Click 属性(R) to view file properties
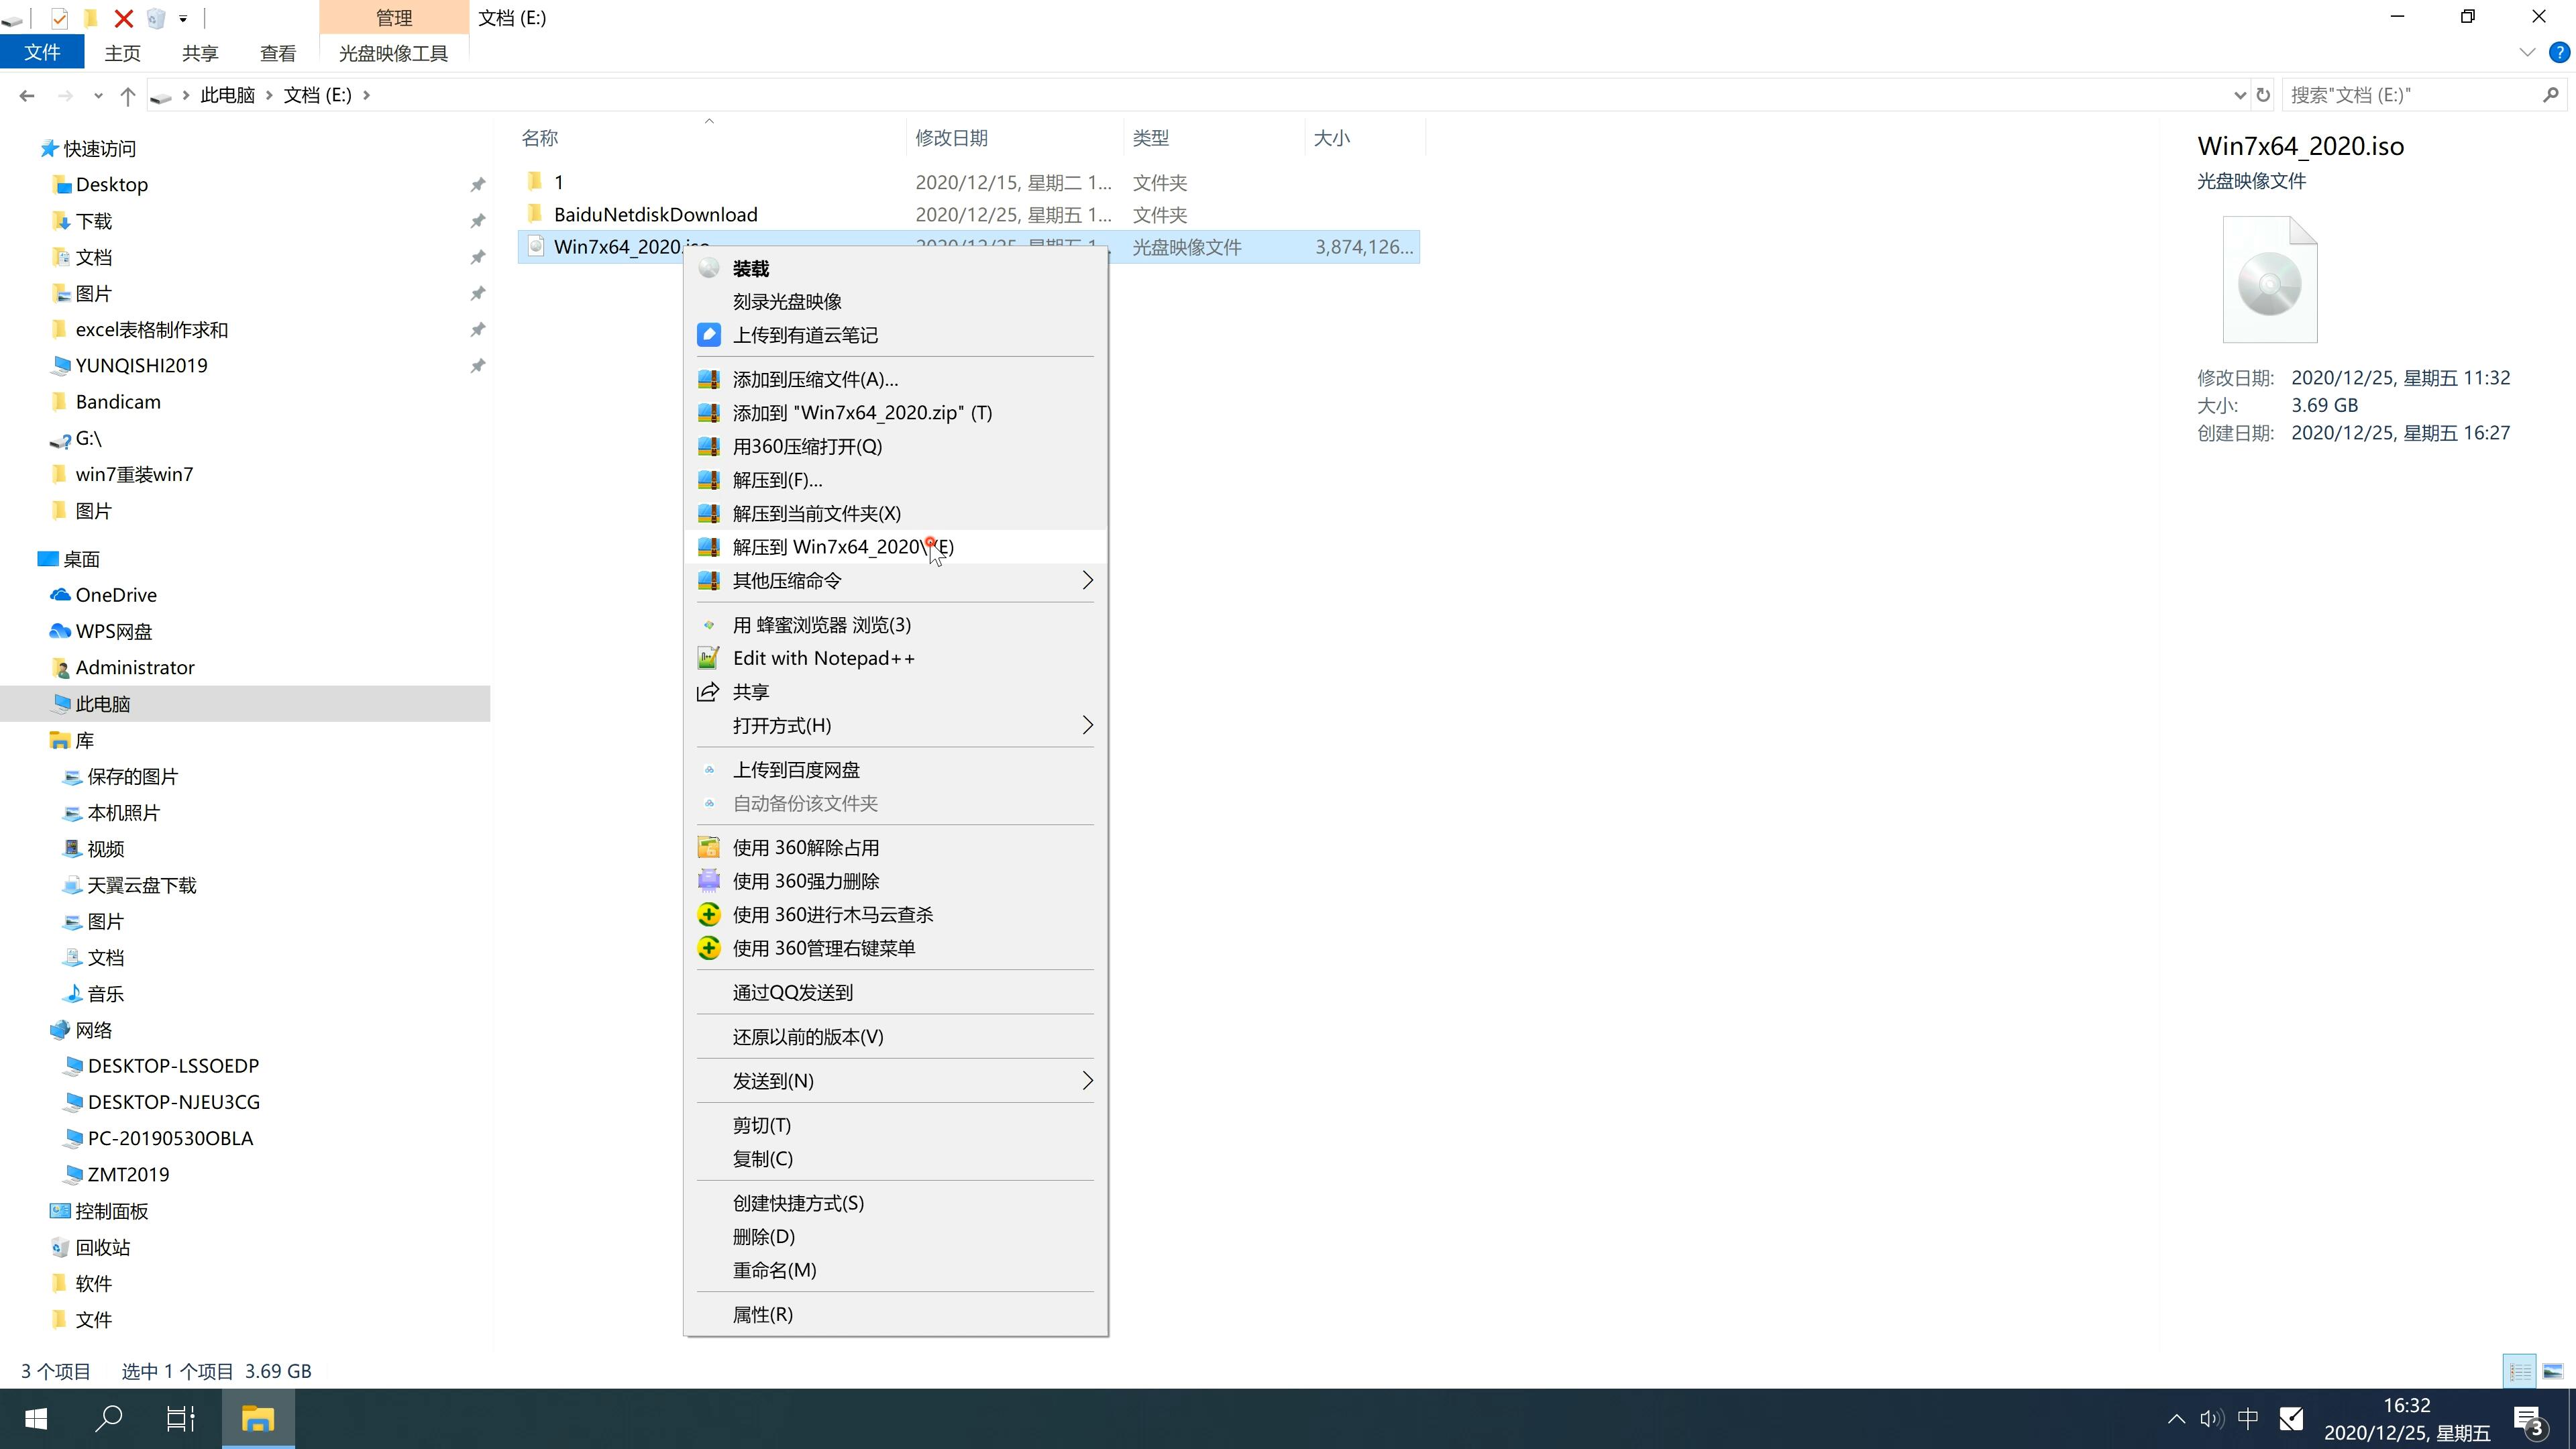Image resolution: width=2576 pixels, height=1449 pixels. [763, 1313]
